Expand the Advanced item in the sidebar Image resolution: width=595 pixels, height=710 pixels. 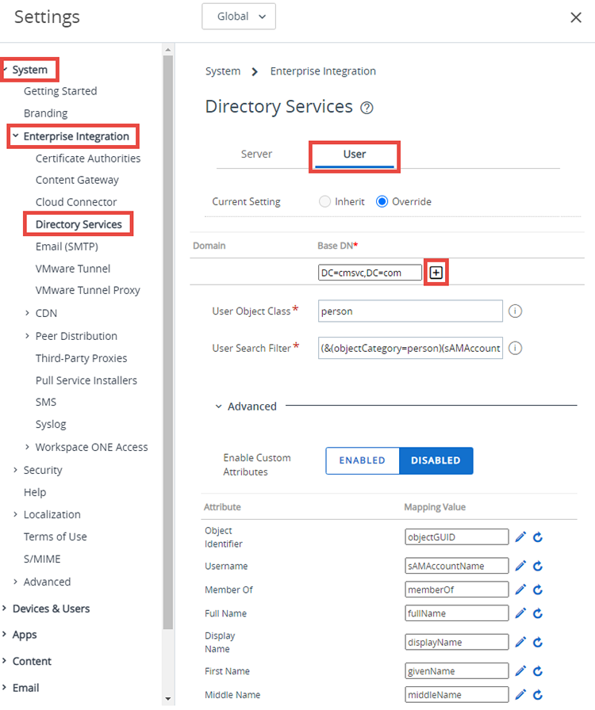click(x=15, y=581)
